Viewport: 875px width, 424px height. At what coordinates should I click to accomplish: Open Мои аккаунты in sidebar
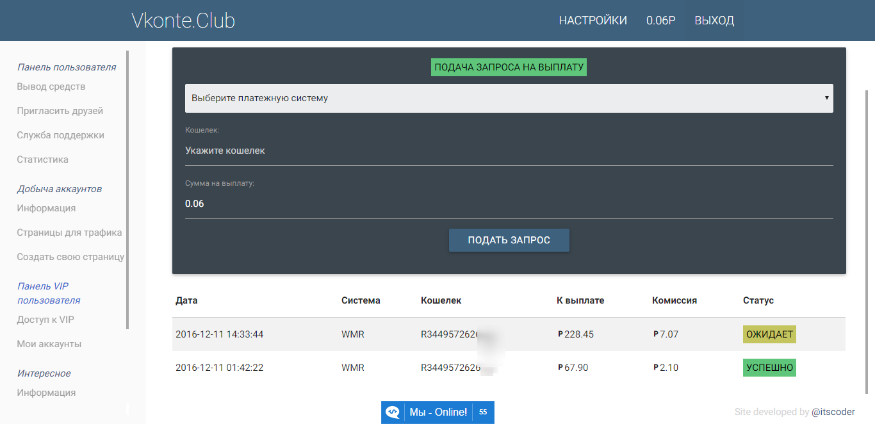(49, 344)
